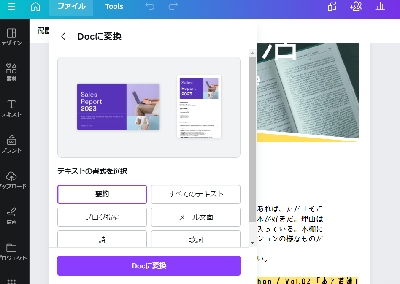Open the apps grid icon in sidebar
Viewport: 400px width, 284px height.
[11, 281]
